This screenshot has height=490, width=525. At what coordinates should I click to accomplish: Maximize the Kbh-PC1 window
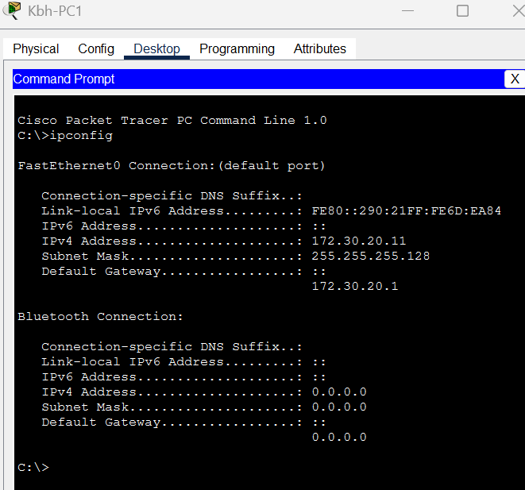(462, 10)
